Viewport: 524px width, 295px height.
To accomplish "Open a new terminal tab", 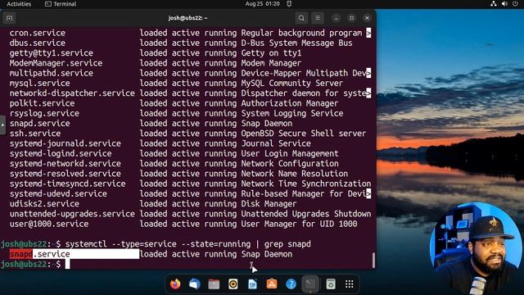I will [x=9, y=18].
